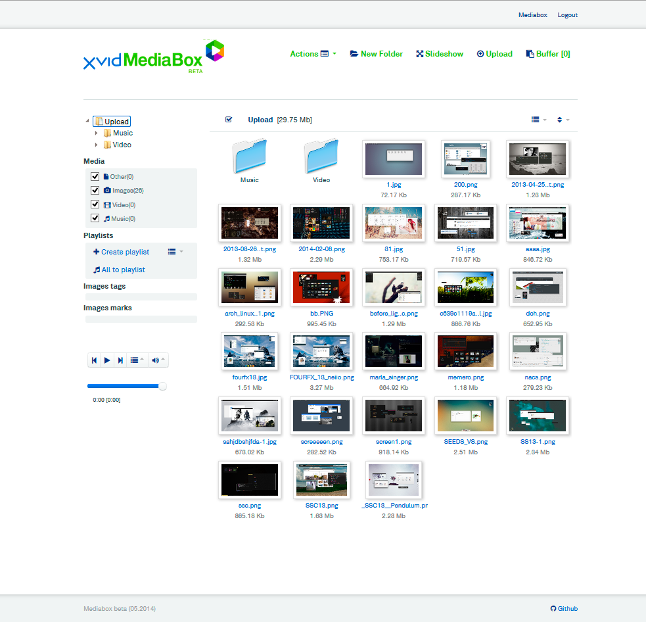Open the Mediabox menu item
This screenshot has height=622, width=646.
tap(532, 14)
